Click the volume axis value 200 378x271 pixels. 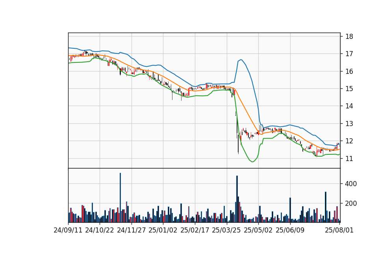click(x=351, y=204)
